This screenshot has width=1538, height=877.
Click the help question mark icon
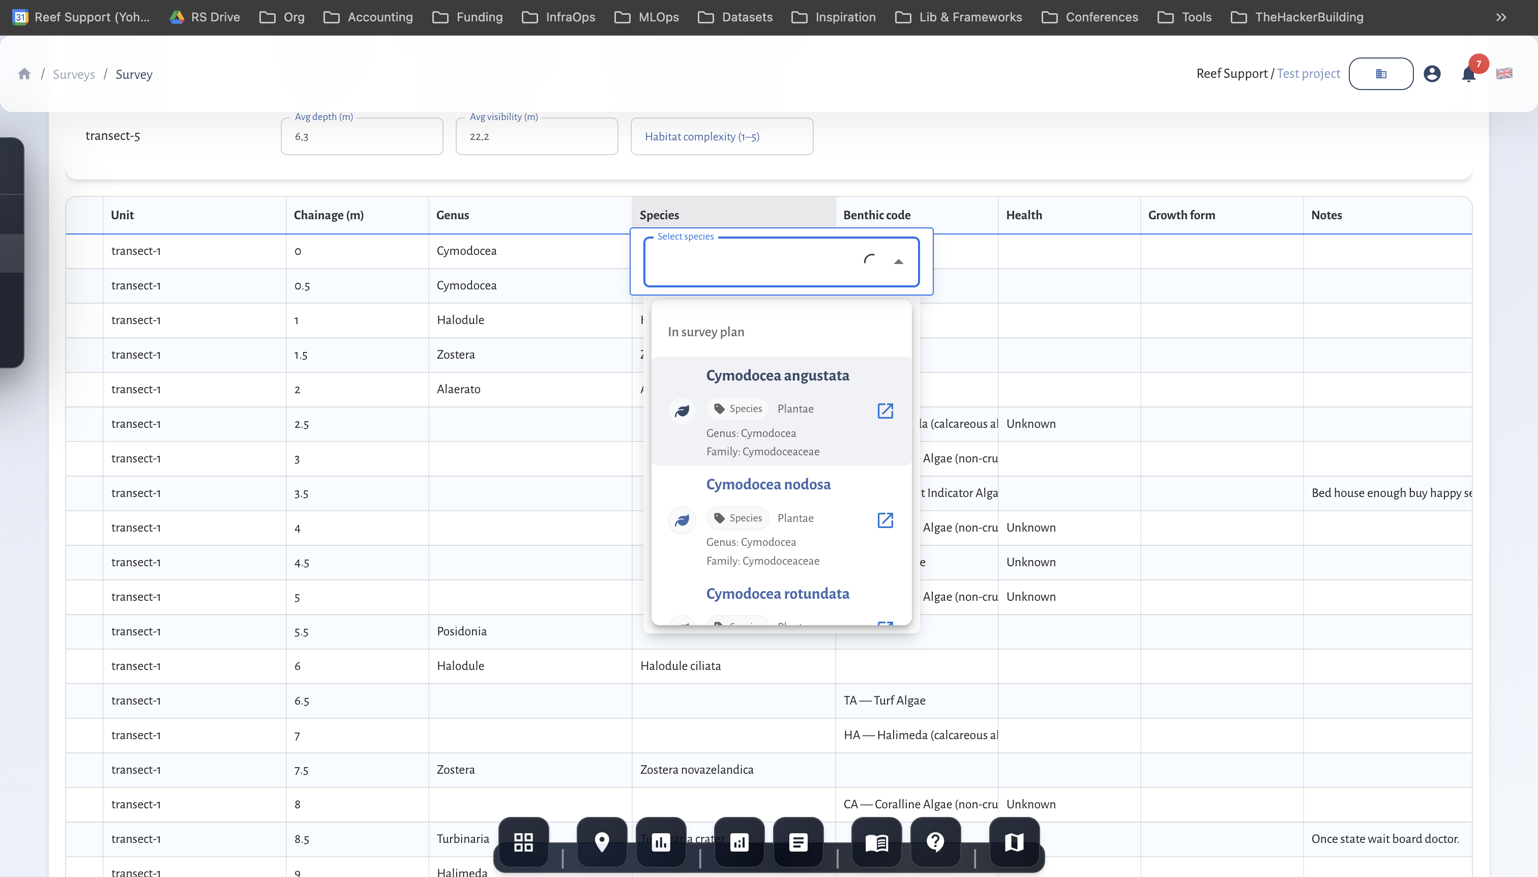pyautogui.click(x=935, y=841)
